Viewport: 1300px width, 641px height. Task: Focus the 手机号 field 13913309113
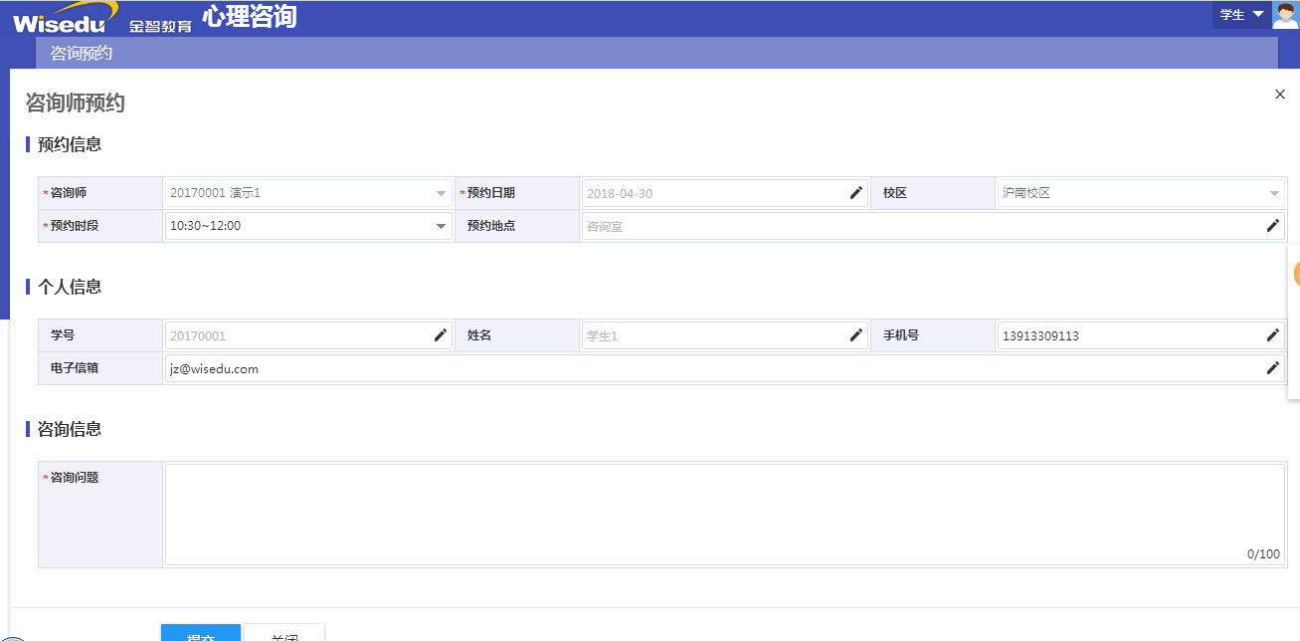click(1141, 335)
